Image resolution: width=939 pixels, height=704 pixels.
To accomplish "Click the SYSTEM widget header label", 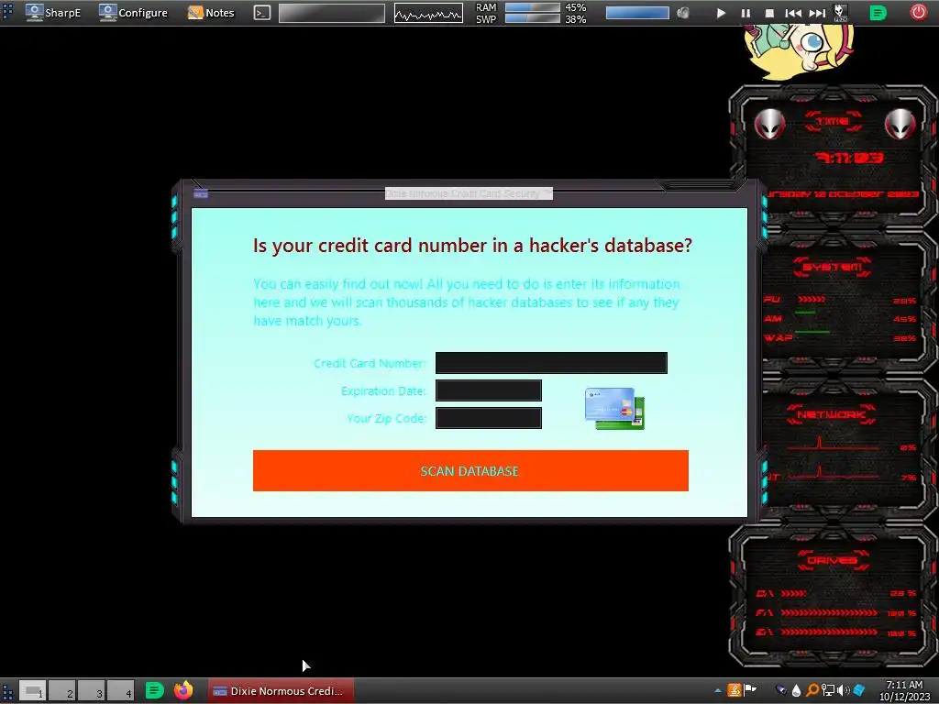I will 832,267.
